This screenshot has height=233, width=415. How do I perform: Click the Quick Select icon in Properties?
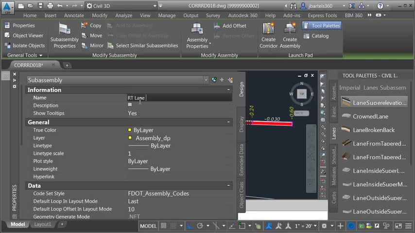[230, 80]
